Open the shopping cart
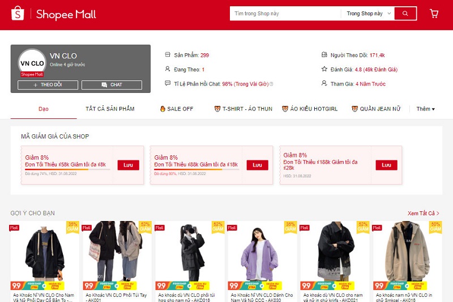This screenshot has height=302, width=453. pyautogui.click(x=434, y=14)
